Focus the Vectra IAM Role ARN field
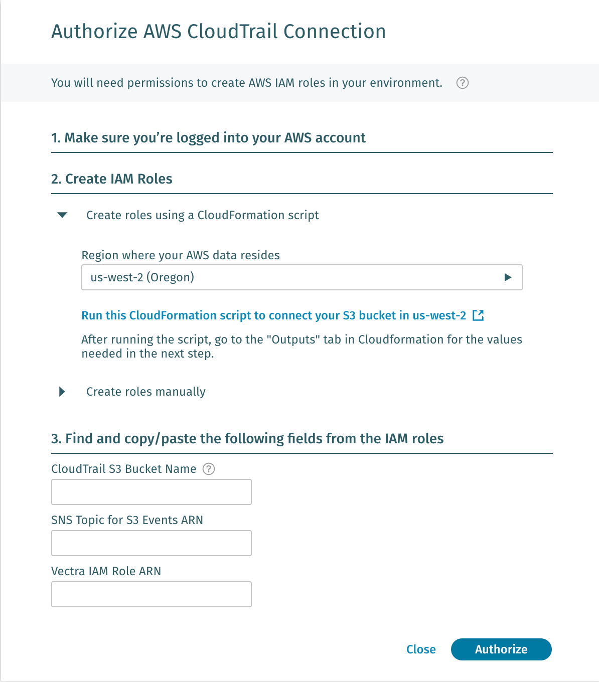This screenshot has height=682, width=599. point(151,594)
